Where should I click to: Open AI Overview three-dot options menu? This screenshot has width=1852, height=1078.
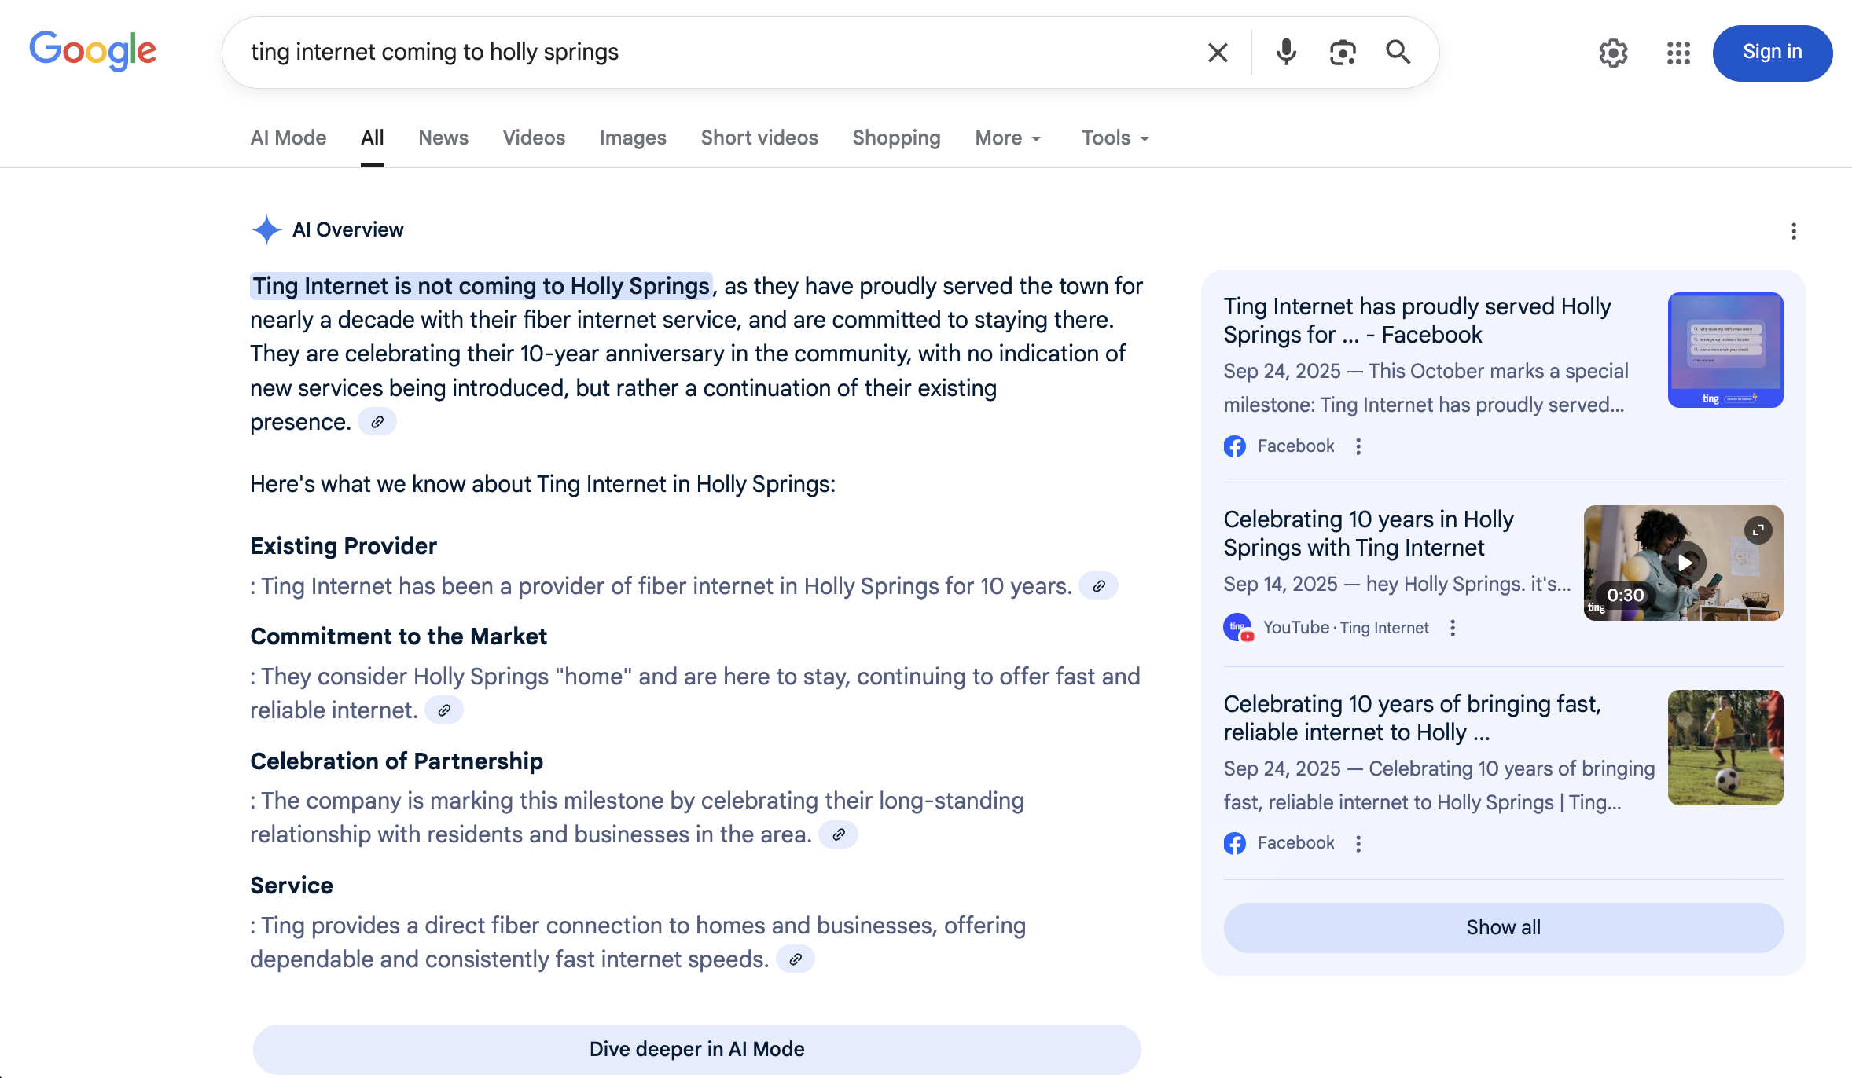point(1793,231)
